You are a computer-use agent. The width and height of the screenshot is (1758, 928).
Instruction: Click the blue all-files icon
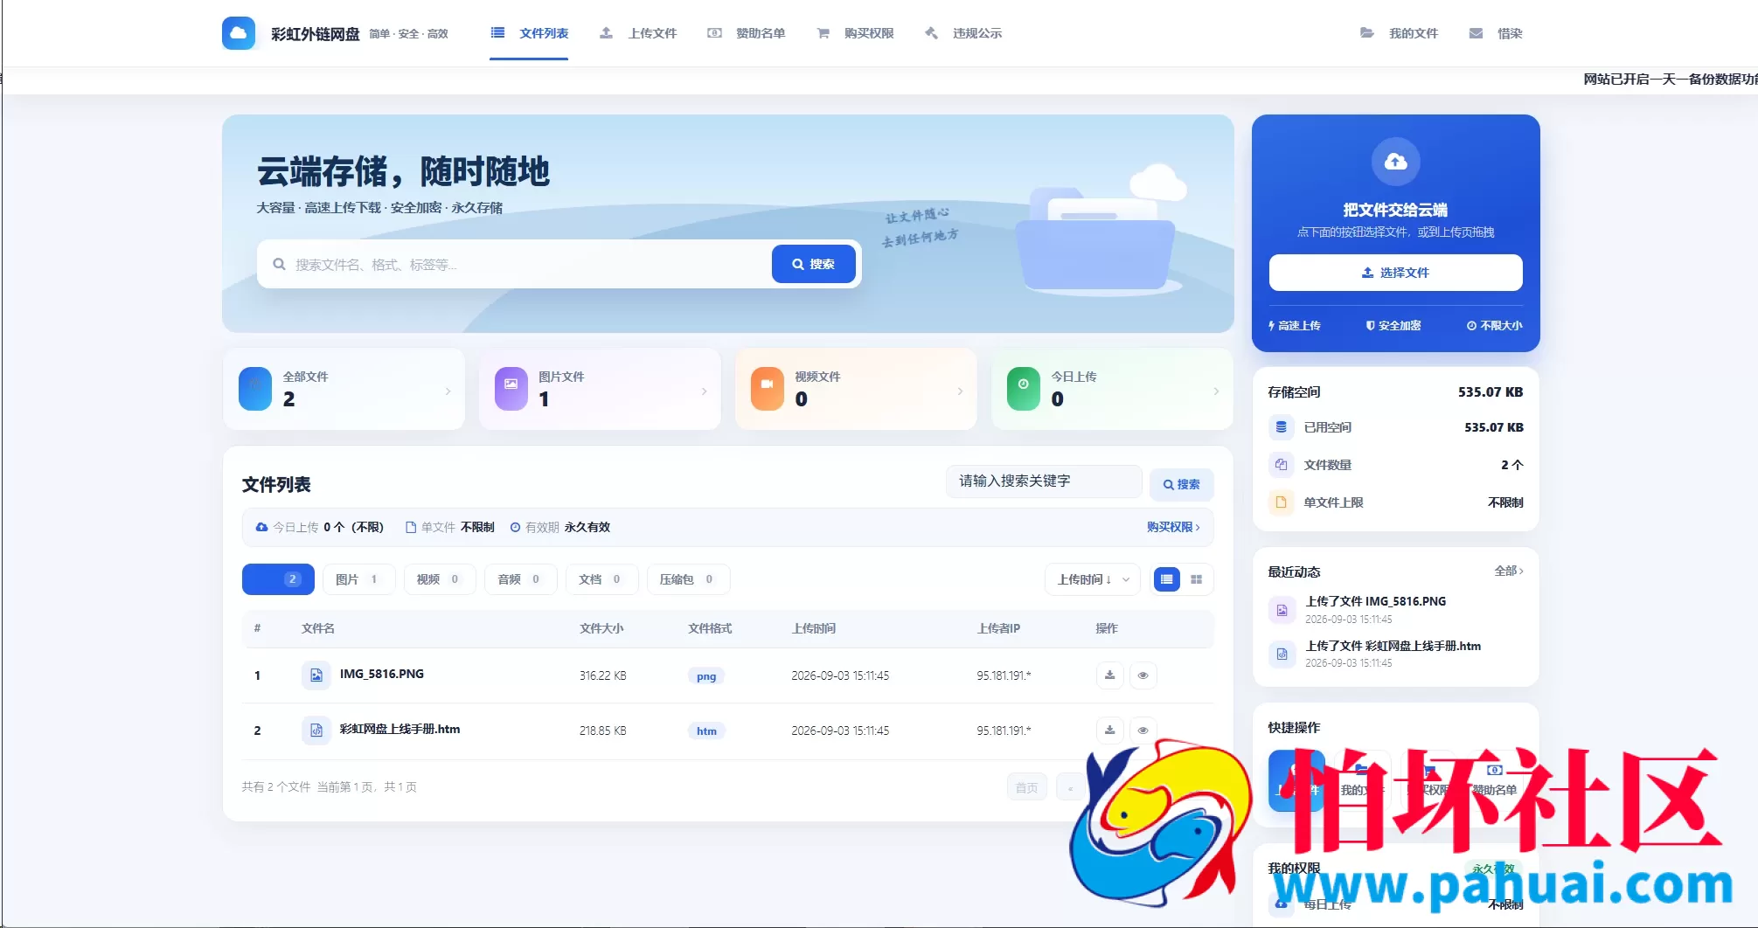(255, 389)
